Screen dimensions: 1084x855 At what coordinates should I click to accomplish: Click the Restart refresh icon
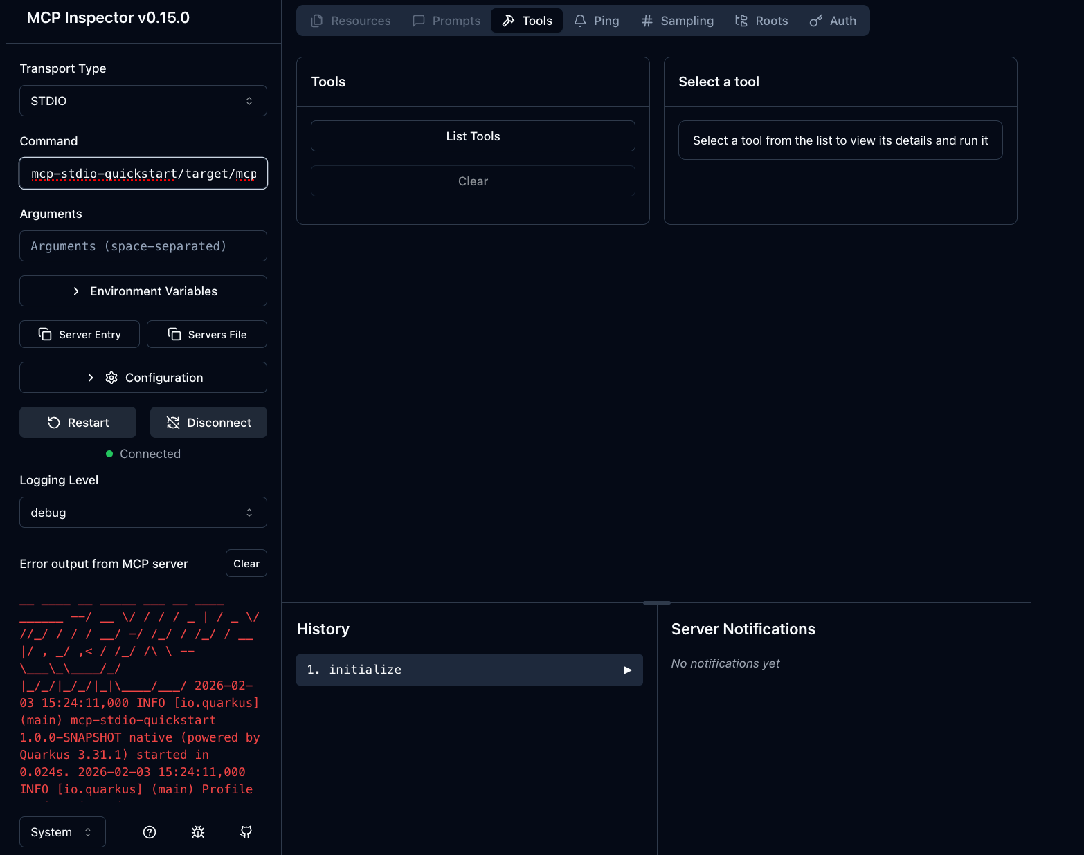(x=54, y=422)
